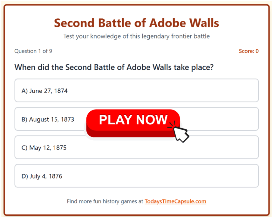Click the 'C)' letter label of third option

click(24, 148)
